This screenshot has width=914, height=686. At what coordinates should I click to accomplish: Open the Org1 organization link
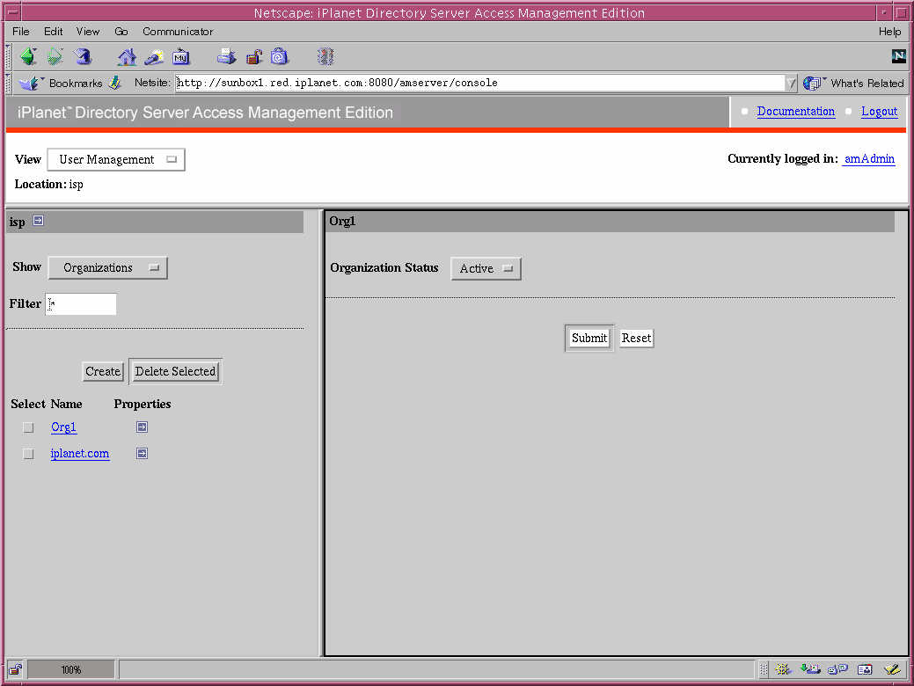(63, 427)
